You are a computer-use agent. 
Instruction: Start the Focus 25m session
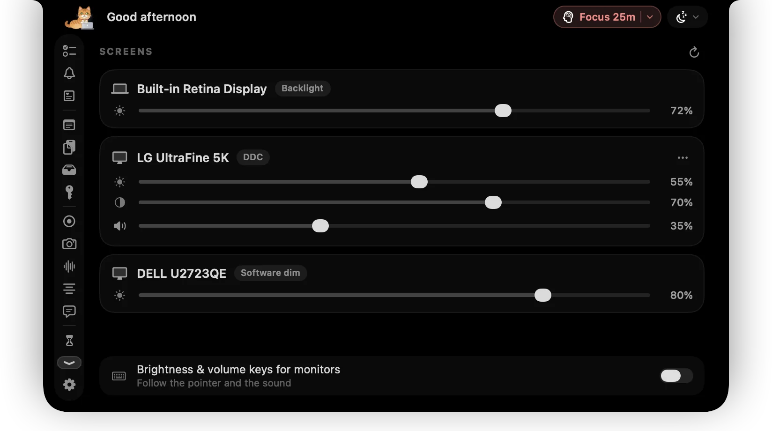pos(599,17)
